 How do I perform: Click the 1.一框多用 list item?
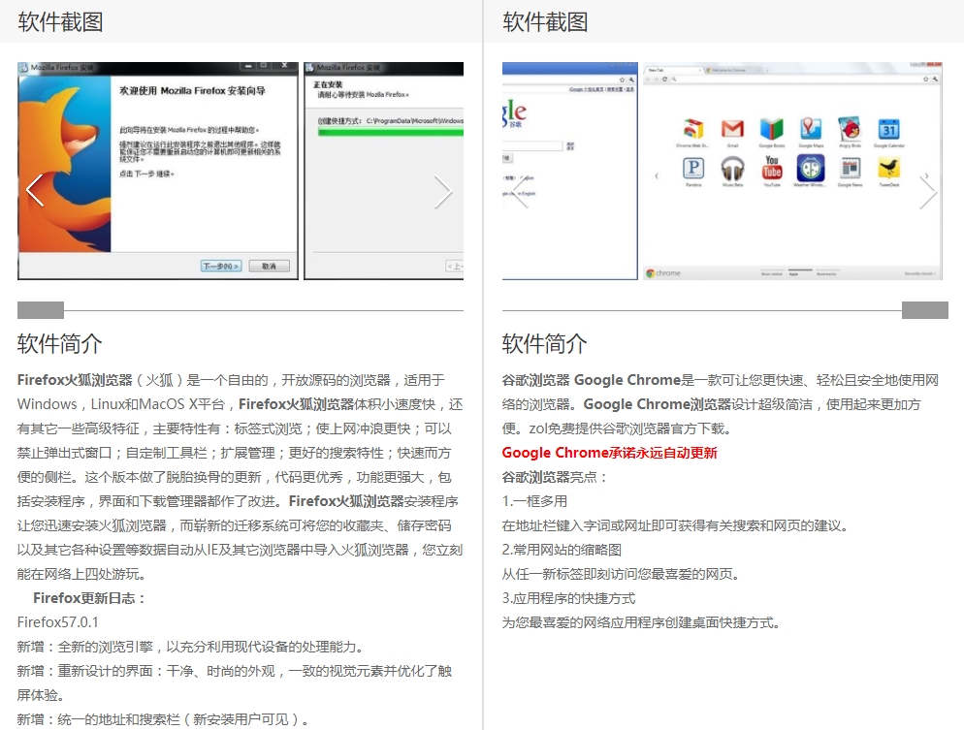pos(534,501)
